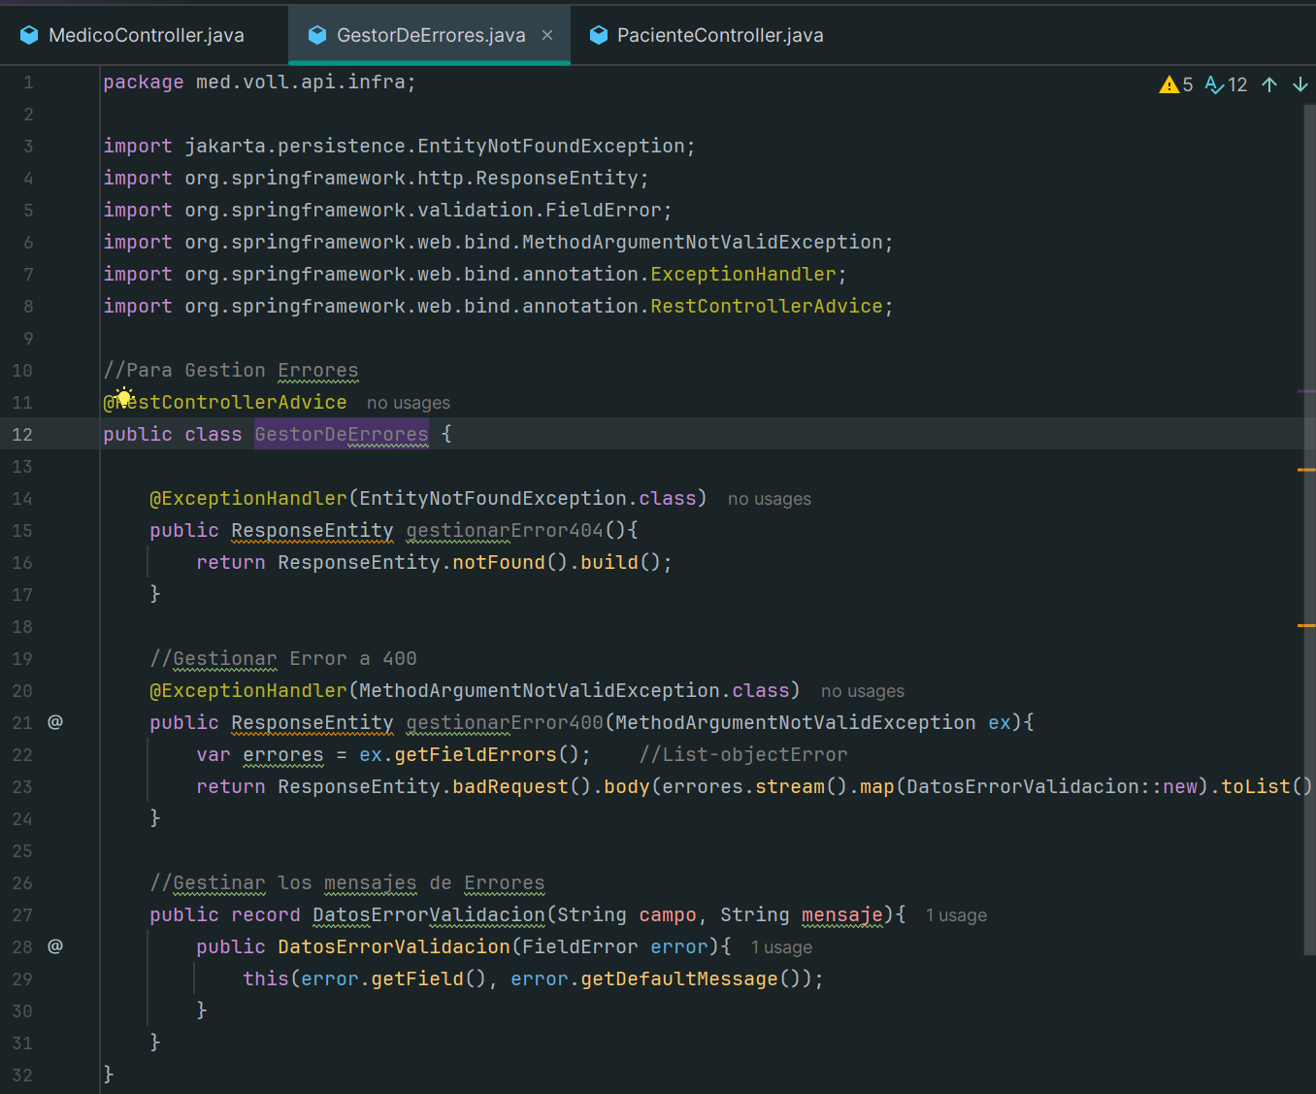Viewport: 1316px width, 1094px height.
Task: Click the record name DatosErrorValidacion on line 27
Action: 429,914
